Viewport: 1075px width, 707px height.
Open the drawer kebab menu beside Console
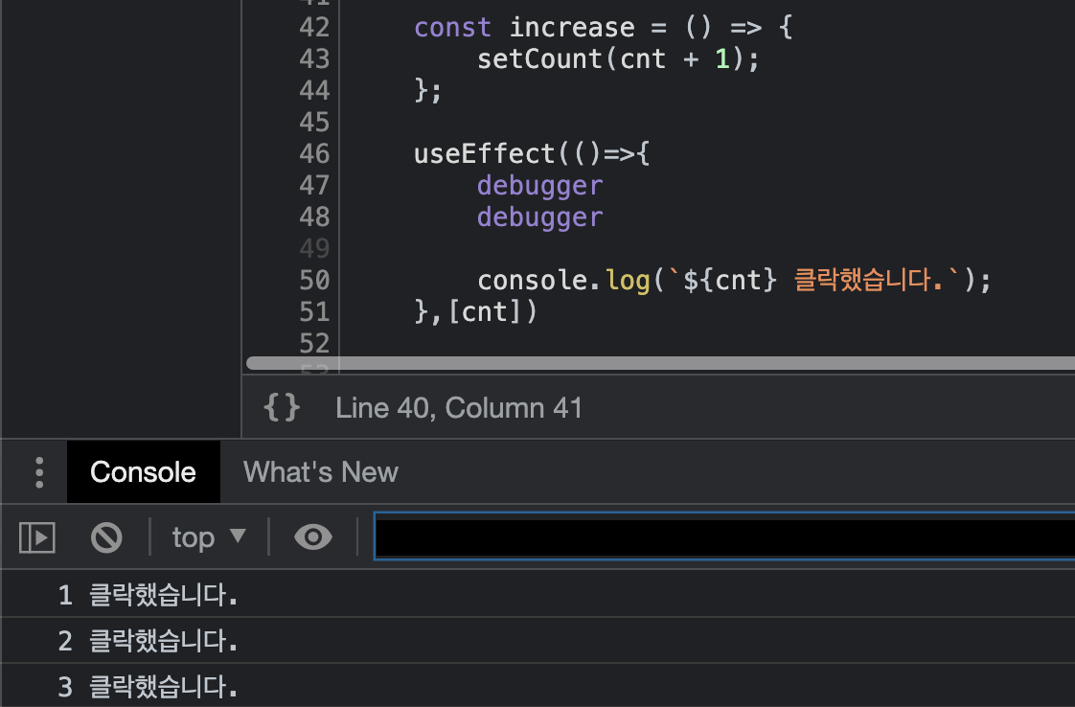(36, 470)
